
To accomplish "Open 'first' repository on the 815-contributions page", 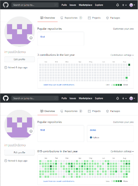I will tap(42, 130).
